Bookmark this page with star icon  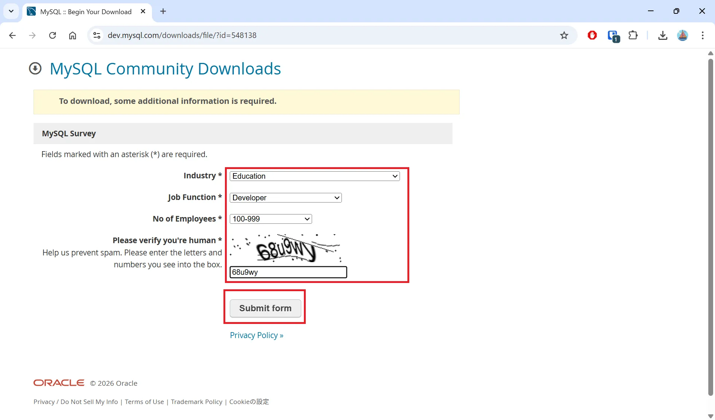(x=564, y=35)
